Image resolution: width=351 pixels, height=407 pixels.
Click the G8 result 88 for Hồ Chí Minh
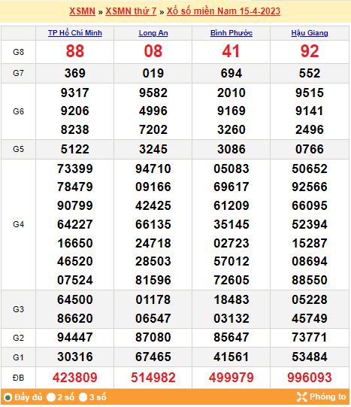coord(75,51)
